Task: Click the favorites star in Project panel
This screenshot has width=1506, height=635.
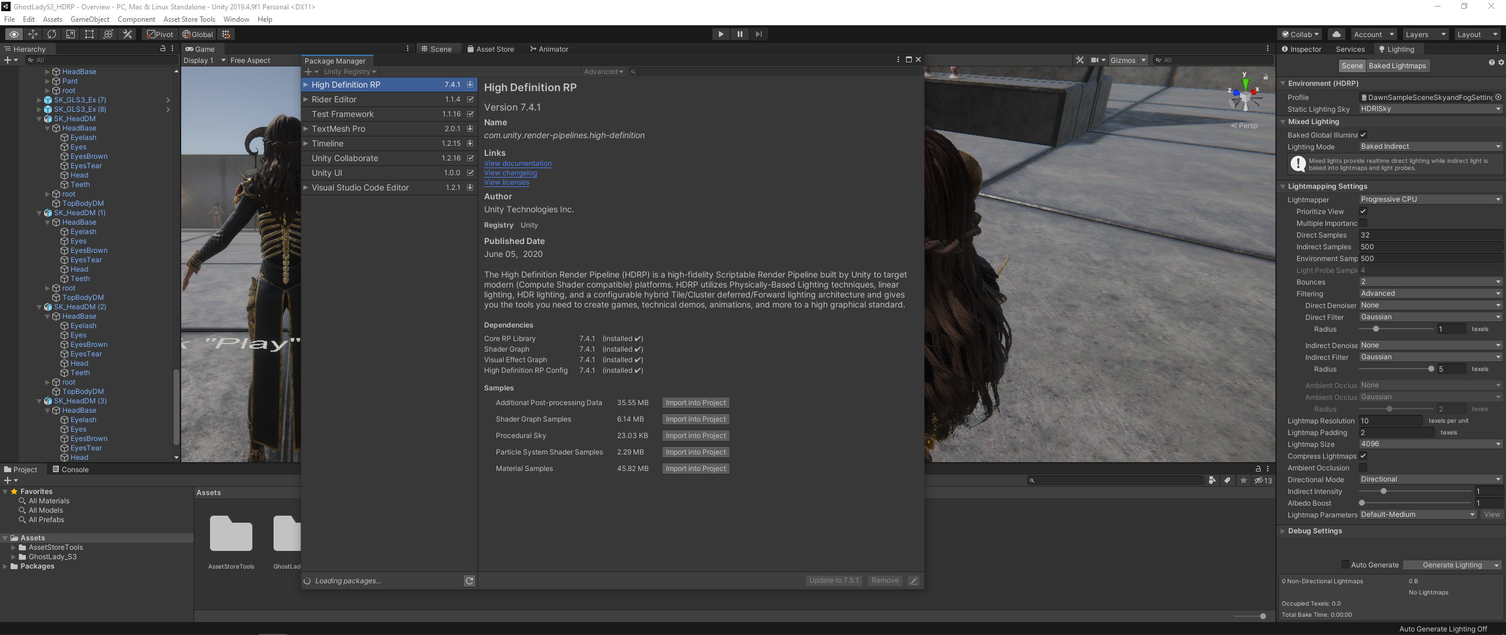Action: click(x=1243, y=480)
